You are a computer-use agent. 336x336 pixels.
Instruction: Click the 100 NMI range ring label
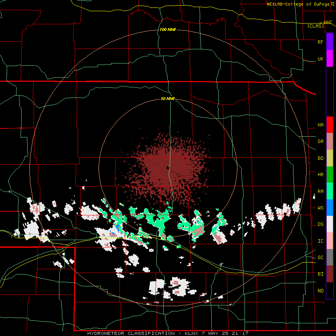[x=168, y=29]
